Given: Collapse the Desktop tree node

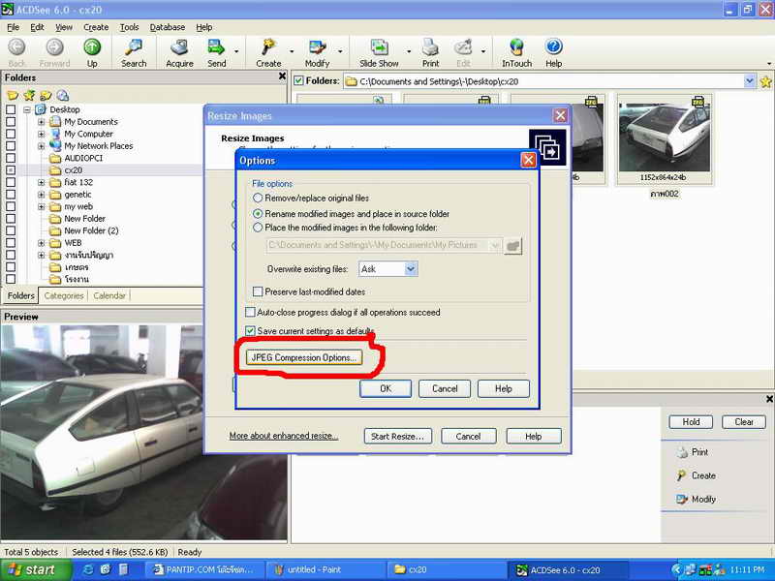Looking at the screenshot, I should point(27,109).
